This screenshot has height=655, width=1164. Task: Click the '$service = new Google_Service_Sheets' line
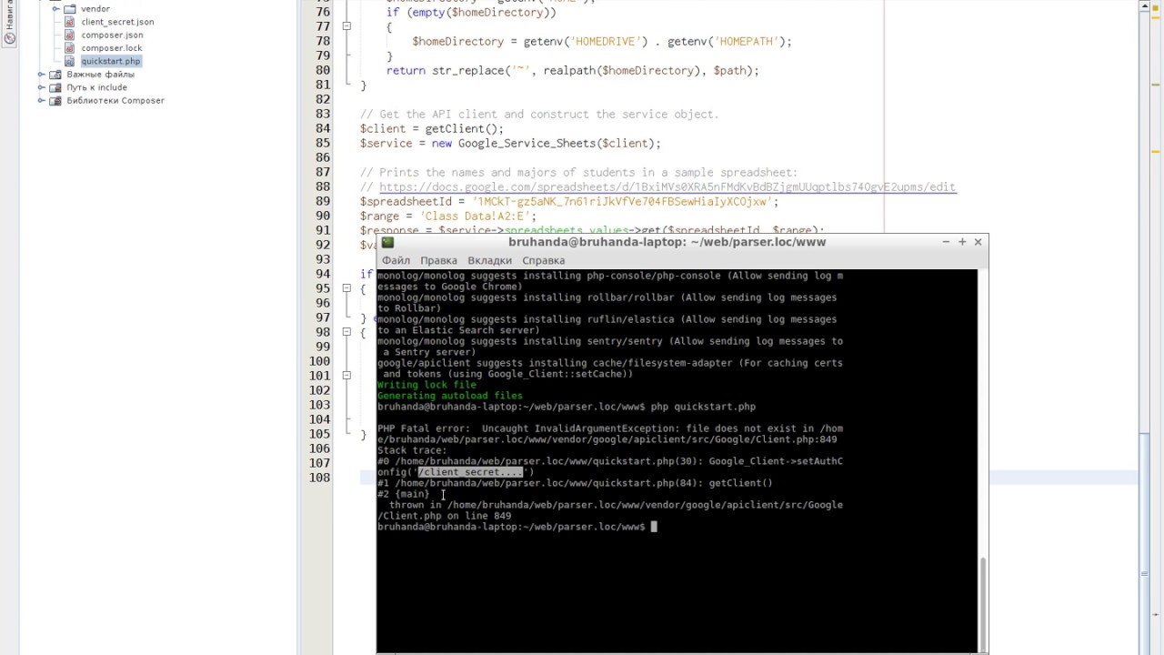510,143
